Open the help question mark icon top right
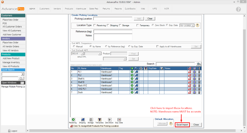This screenshot has width=247, height=133. click(x=238, y=9)
